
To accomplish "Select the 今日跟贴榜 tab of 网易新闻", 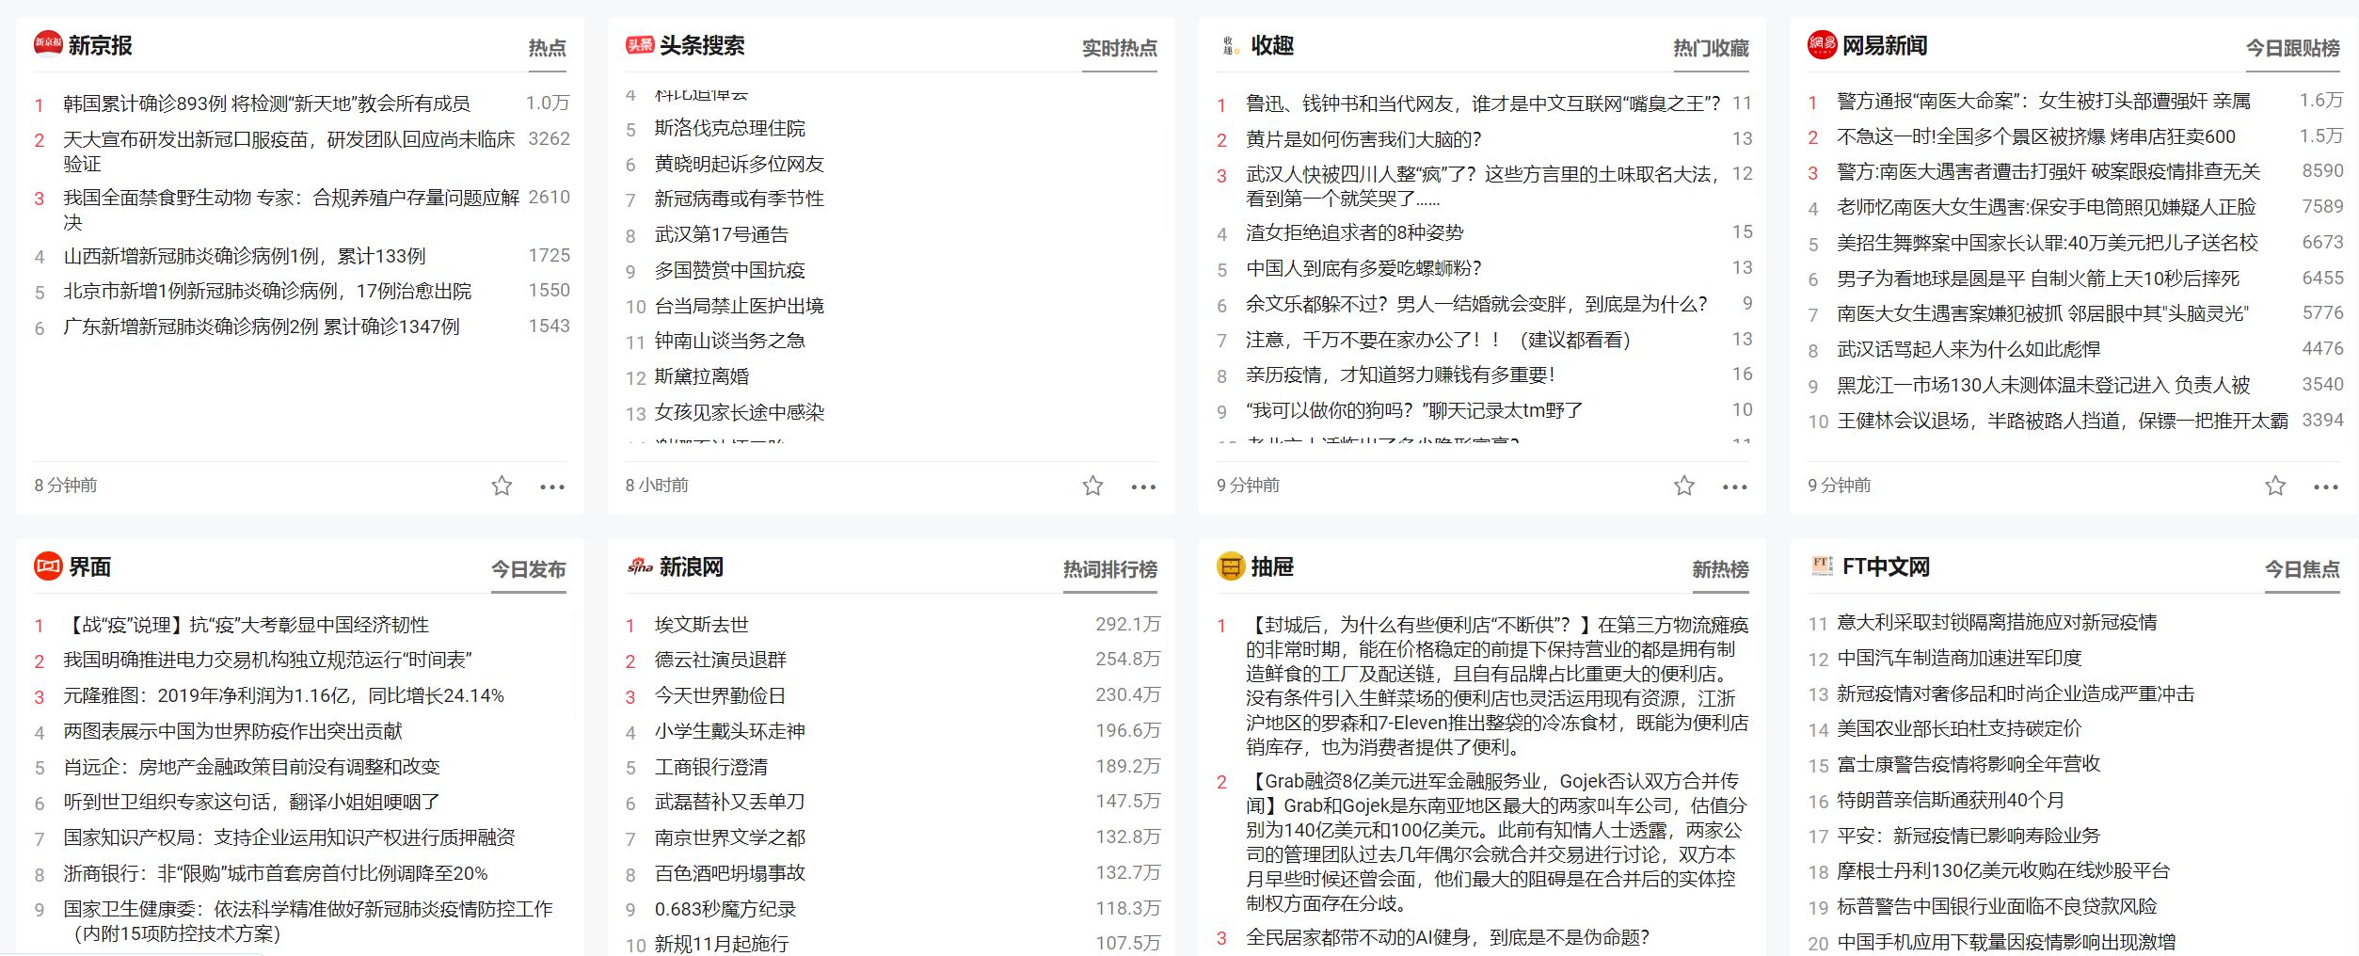I will (x=2293, y=48).
